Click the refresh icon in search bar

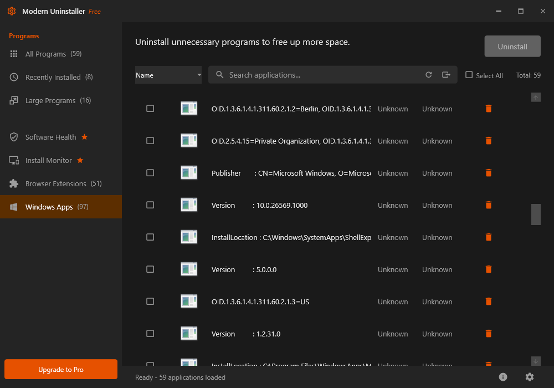click(429, 75)
